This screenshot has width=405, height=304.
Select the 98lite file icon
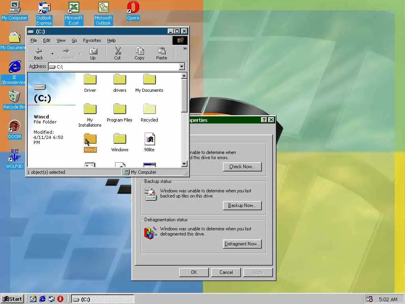(x=149, y=142)
